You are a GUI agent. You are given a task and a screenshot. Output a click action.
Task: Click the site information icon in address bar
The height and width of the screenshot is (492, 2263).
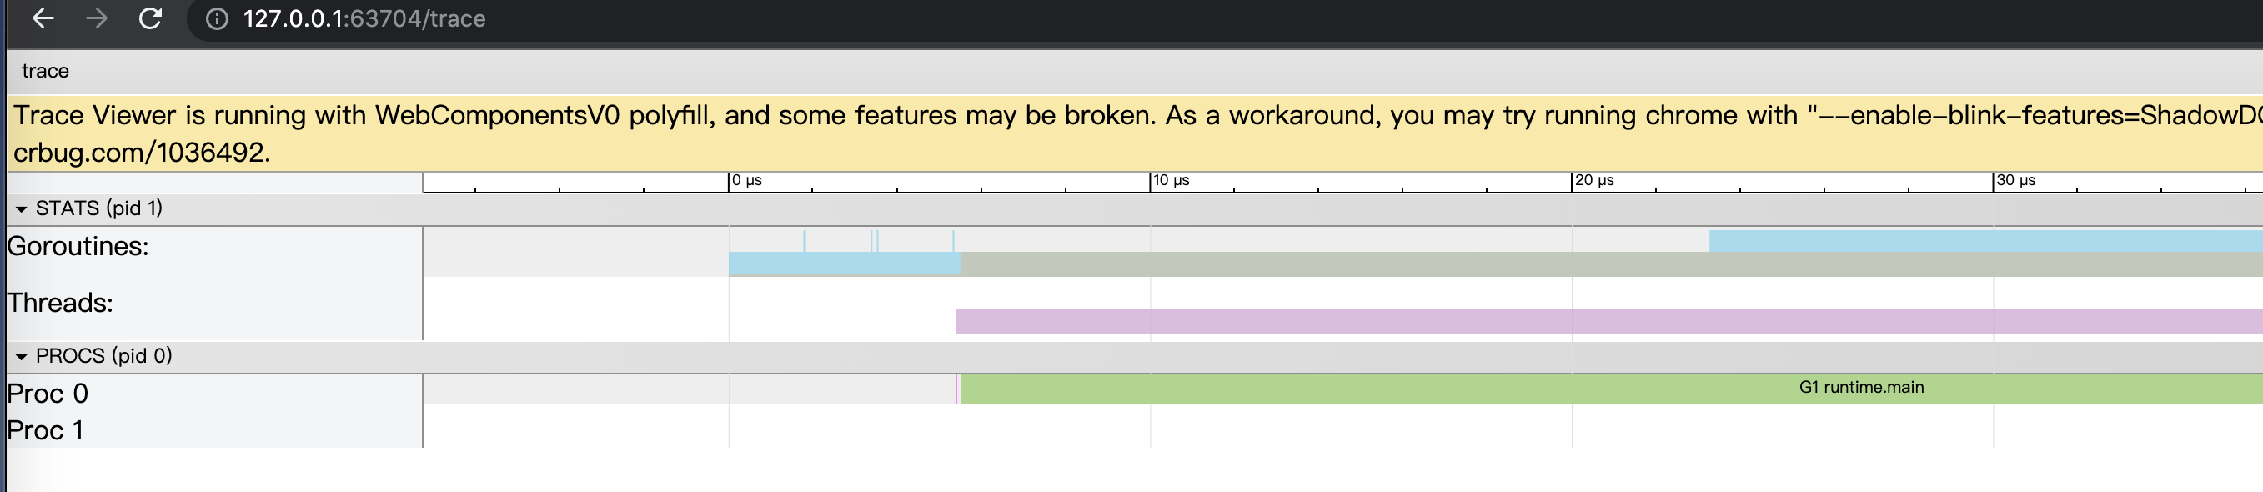(x=216, y=18)
